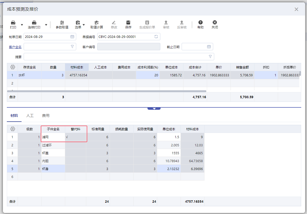Click the 连续打印 continuous print icon

coord(34,23)
